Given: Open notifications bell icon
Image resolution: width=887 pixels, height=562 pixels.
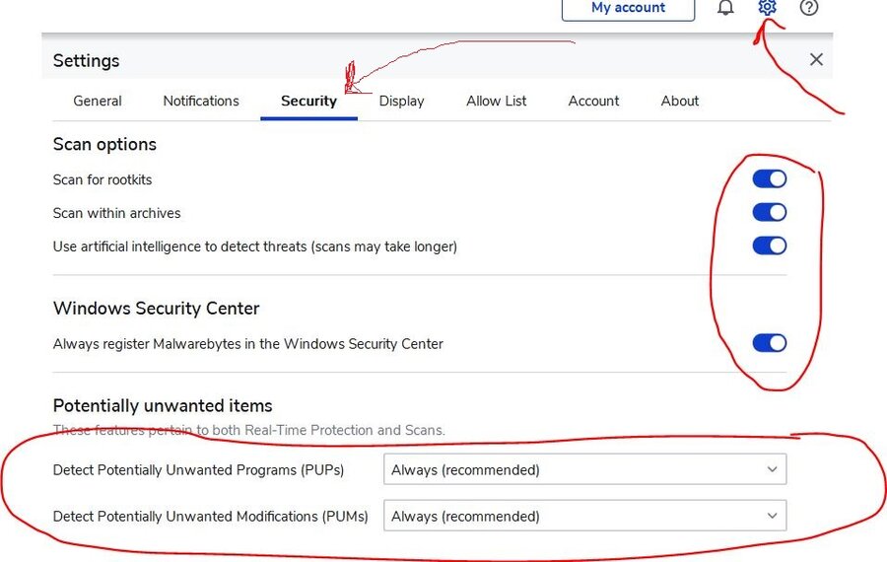Looking at the screenshot, I should pos(725,8).
